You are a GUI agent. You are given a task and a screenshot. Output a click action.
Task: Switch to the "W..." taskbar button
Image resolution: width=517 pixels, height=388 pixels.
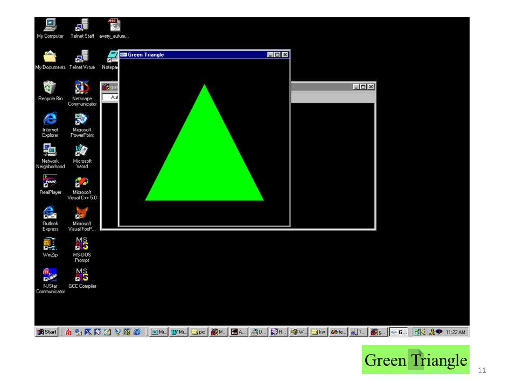[x=298, y=332]
